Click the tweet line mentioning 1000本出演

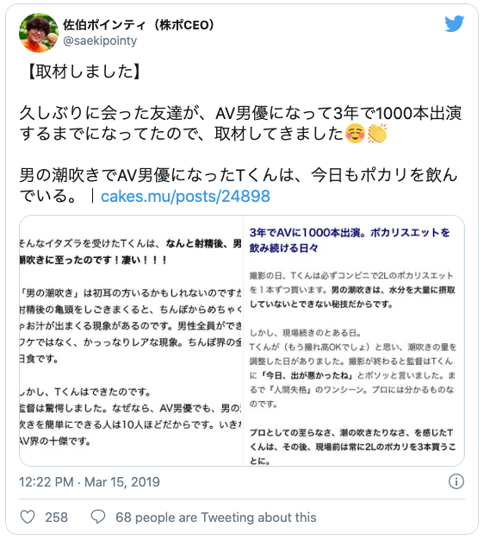click(240, 113)
